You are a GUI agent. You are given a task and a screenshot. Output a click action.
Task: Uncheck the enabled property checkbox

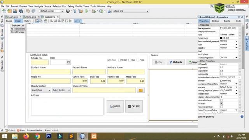click(221, 103)
